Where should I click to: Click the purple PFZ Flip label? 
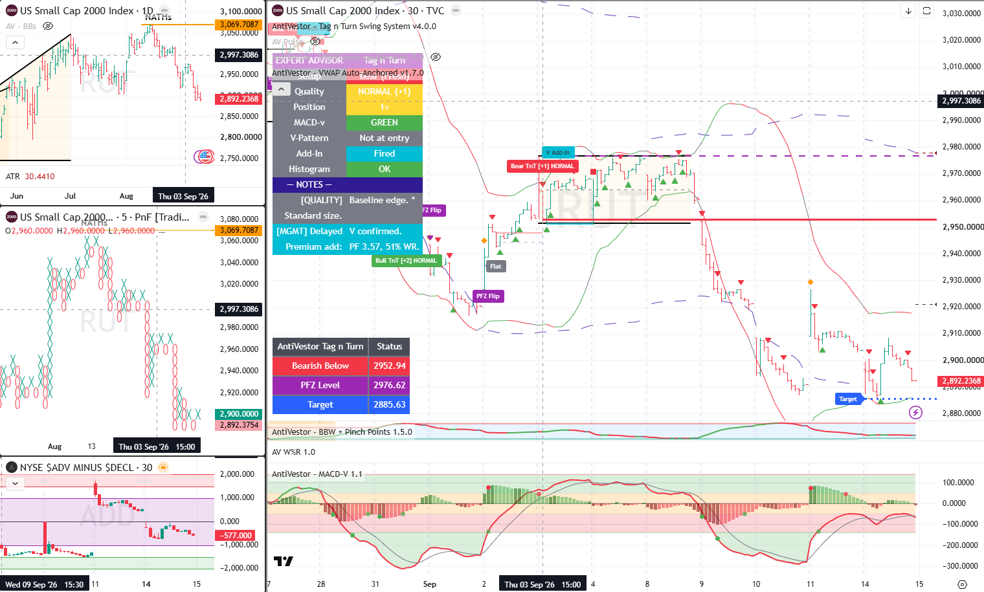pyautogui.click(x=487, y=296)
